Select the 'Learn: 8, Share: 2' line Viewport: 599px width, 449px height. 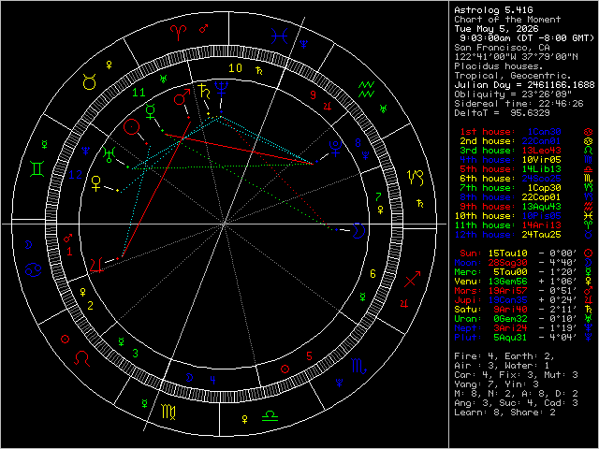tap(504, 413)
